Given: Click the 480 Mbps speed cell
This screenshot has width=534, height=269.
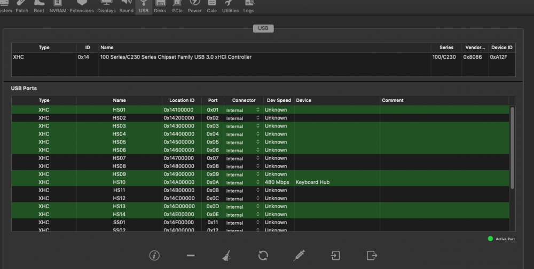Looking at the screenshot, I should pos(277,182).
